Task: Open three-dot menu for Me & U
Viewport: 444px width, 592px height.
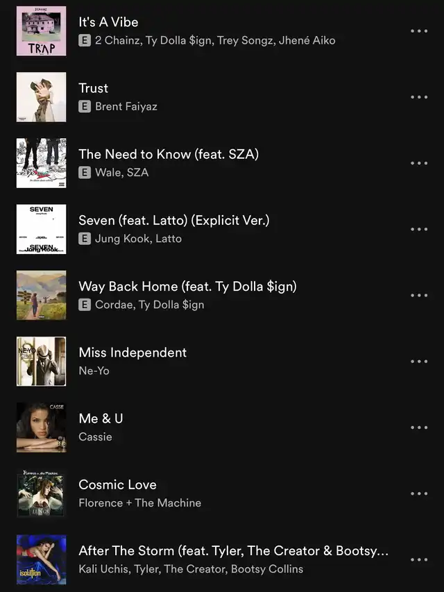Action: [x=419, y=428]
